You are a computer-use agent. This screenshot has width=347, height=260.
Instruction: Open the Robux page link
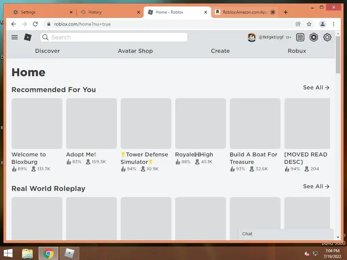tap(297, 51)
